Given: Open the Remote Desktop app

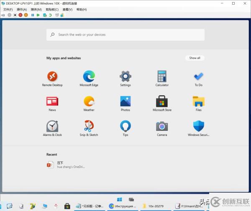Looking at the screenshot, I should (52, 79).
